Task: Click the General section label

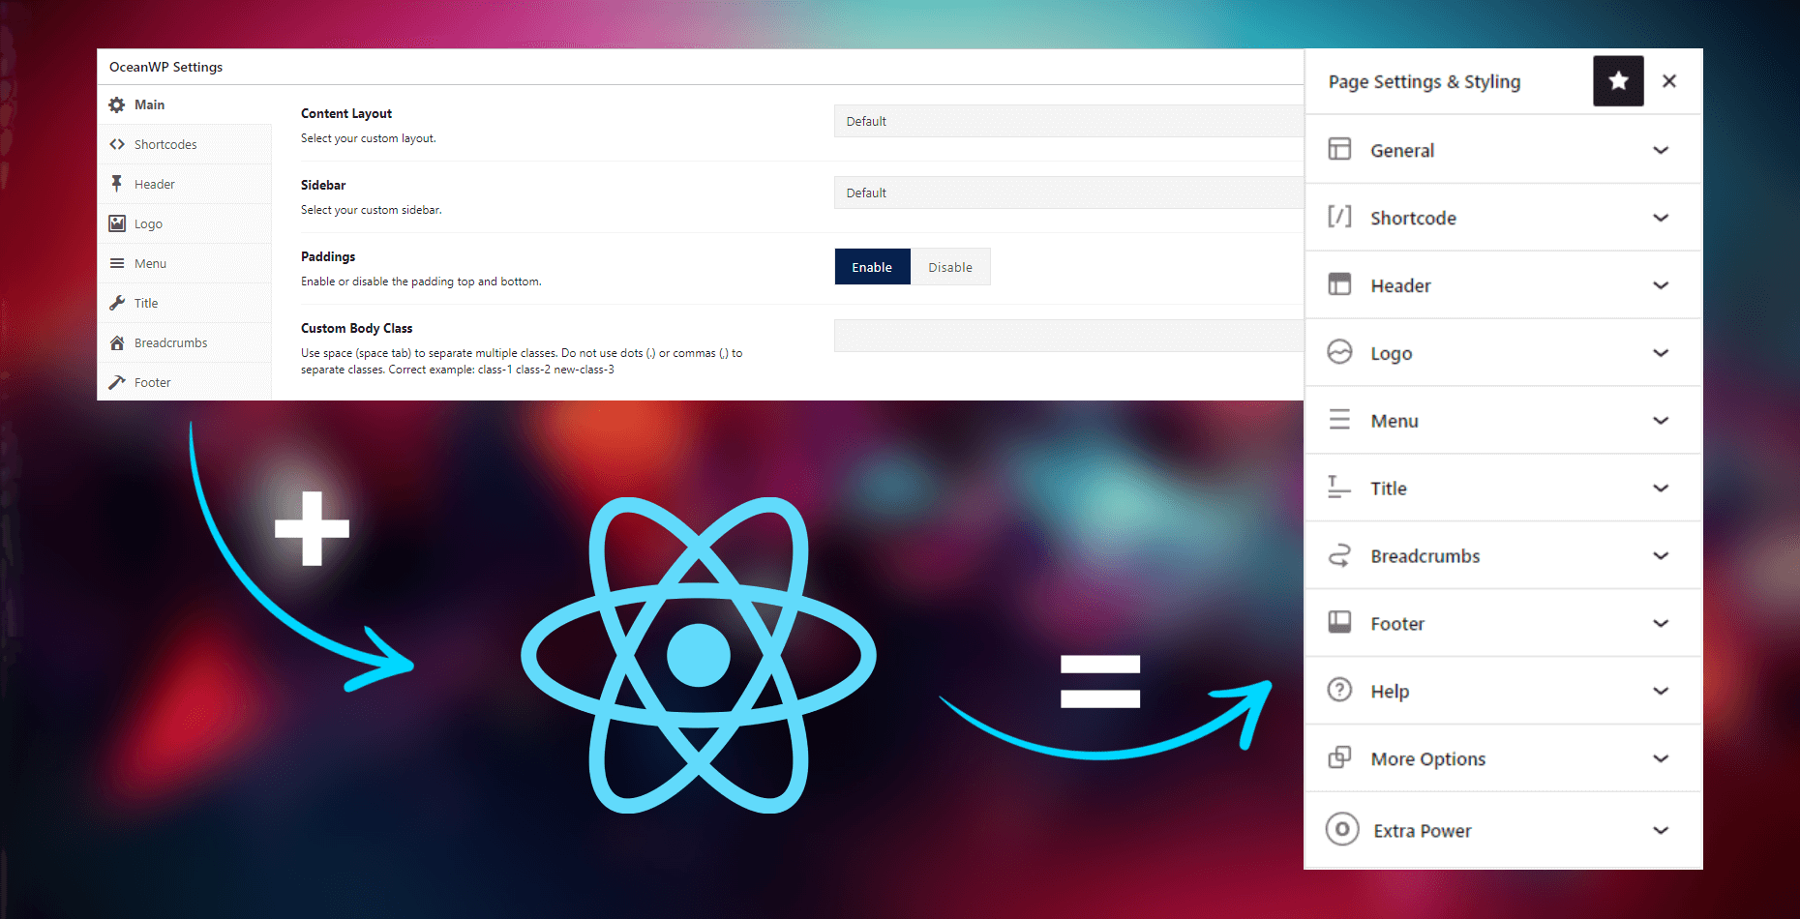Action: click(x=1402, y=151)
